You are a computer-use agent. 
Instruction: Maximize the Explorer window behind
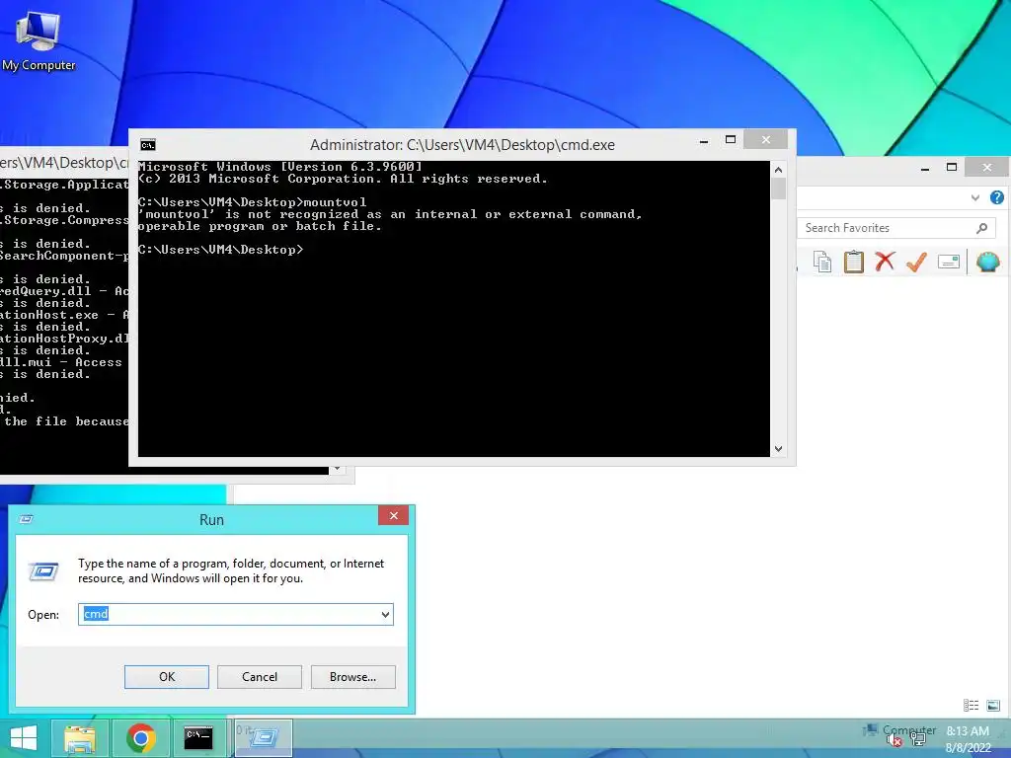point(952,167)
